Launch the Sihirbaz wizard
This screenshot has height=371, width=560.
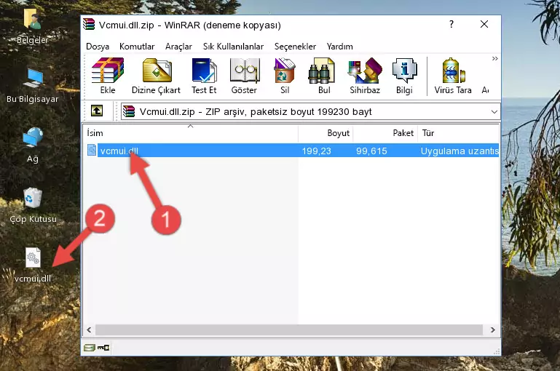click(365, 76)
